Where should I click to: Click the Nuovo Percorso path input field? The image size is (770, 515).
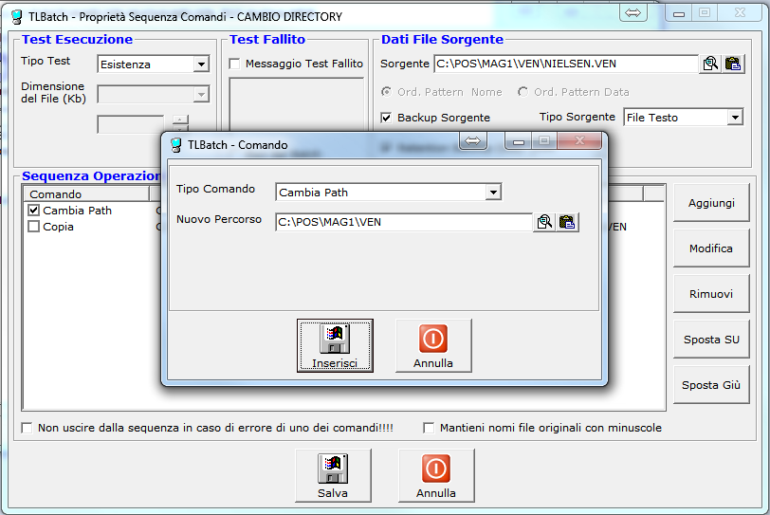[x=403, y=222]
